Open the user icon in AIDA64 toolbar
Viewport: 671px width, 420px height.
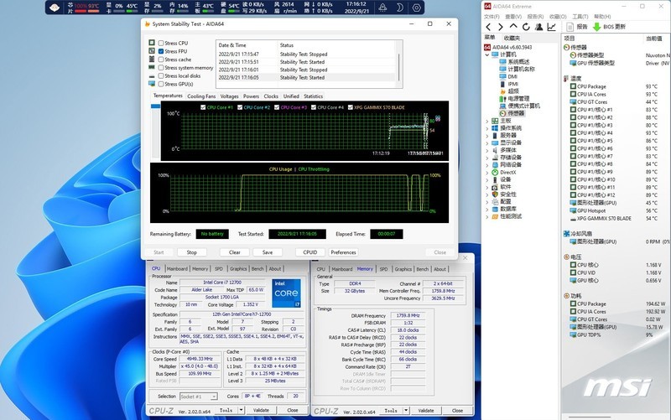coord(538,27)
